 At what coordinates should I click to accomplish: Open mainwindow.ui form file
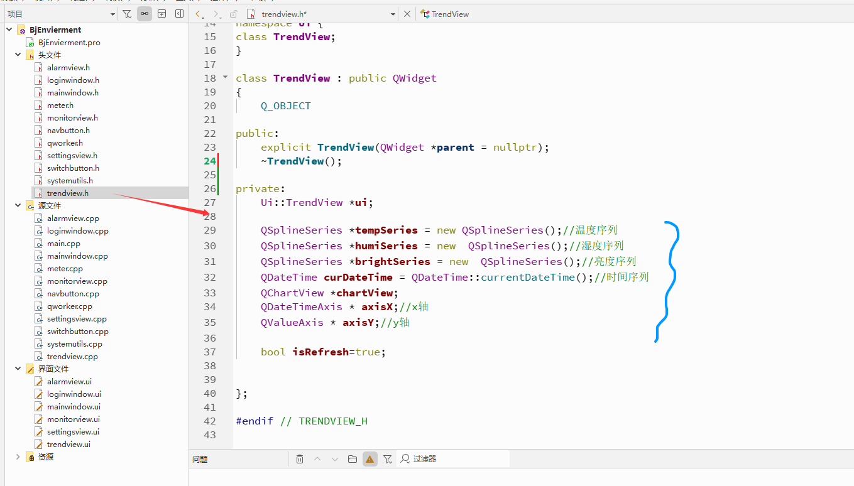click(74, 406)
